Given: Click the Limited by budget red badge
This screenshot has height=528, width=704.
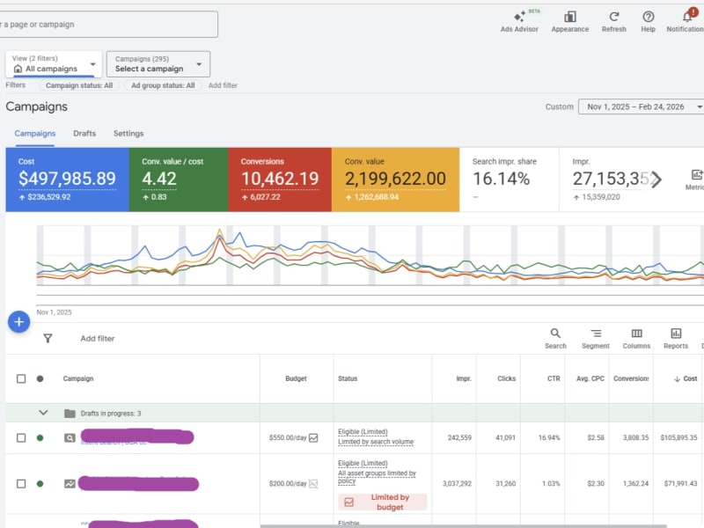Looking at the screenshot, I should click(383, 502).
